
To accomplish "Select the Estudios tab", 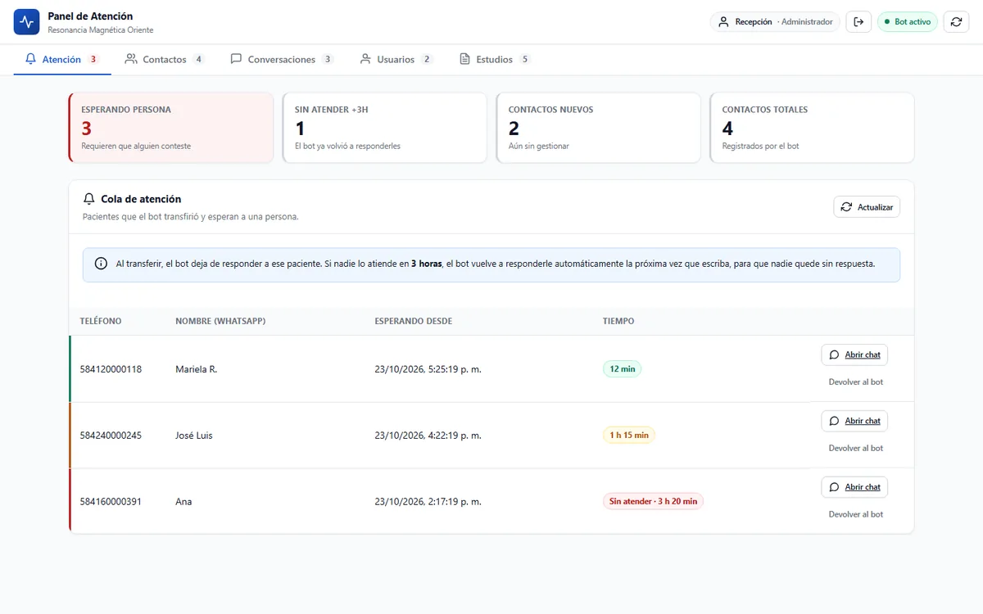I will pos(495,60).
